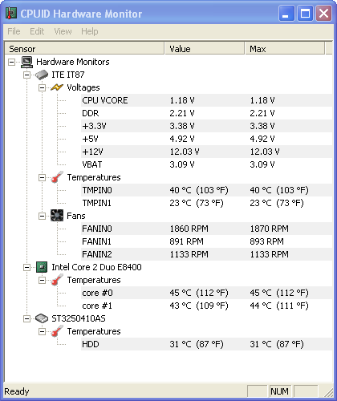Click thermometer icon under ITE IT87
The width and height of the screenshot is (337, 401).
(57, 177)
